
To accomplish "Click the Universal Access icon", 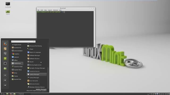I will click(28, 71).
